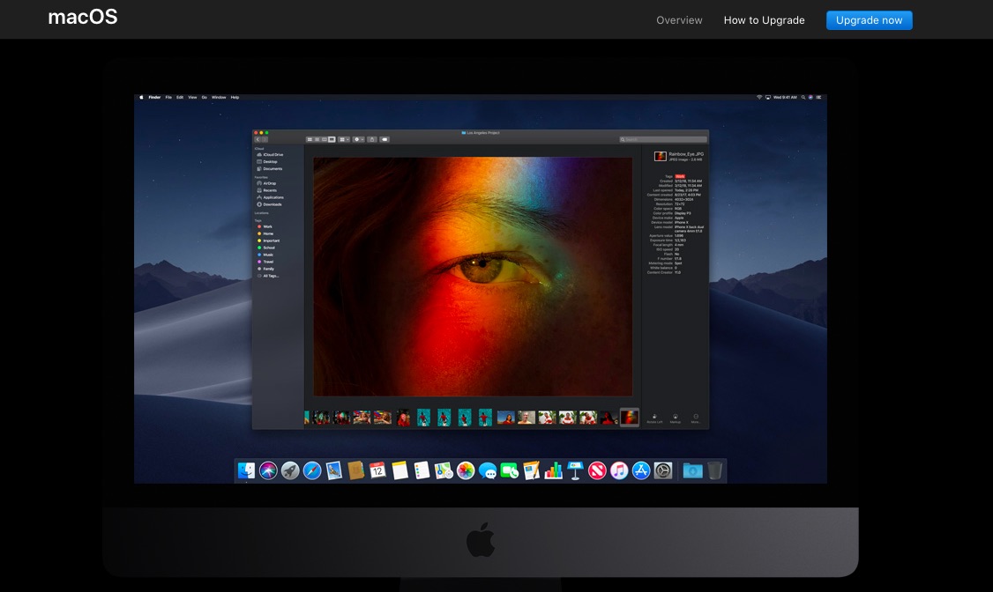Viewport: 993px width, 592px height.
Task: Open iTunes from the dock
Action: (619, 471)
